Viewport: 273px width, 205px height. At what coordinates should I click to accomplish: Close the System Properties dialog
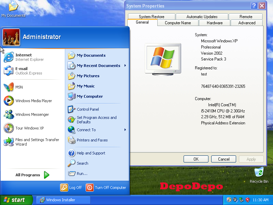[x=262, y=6]
